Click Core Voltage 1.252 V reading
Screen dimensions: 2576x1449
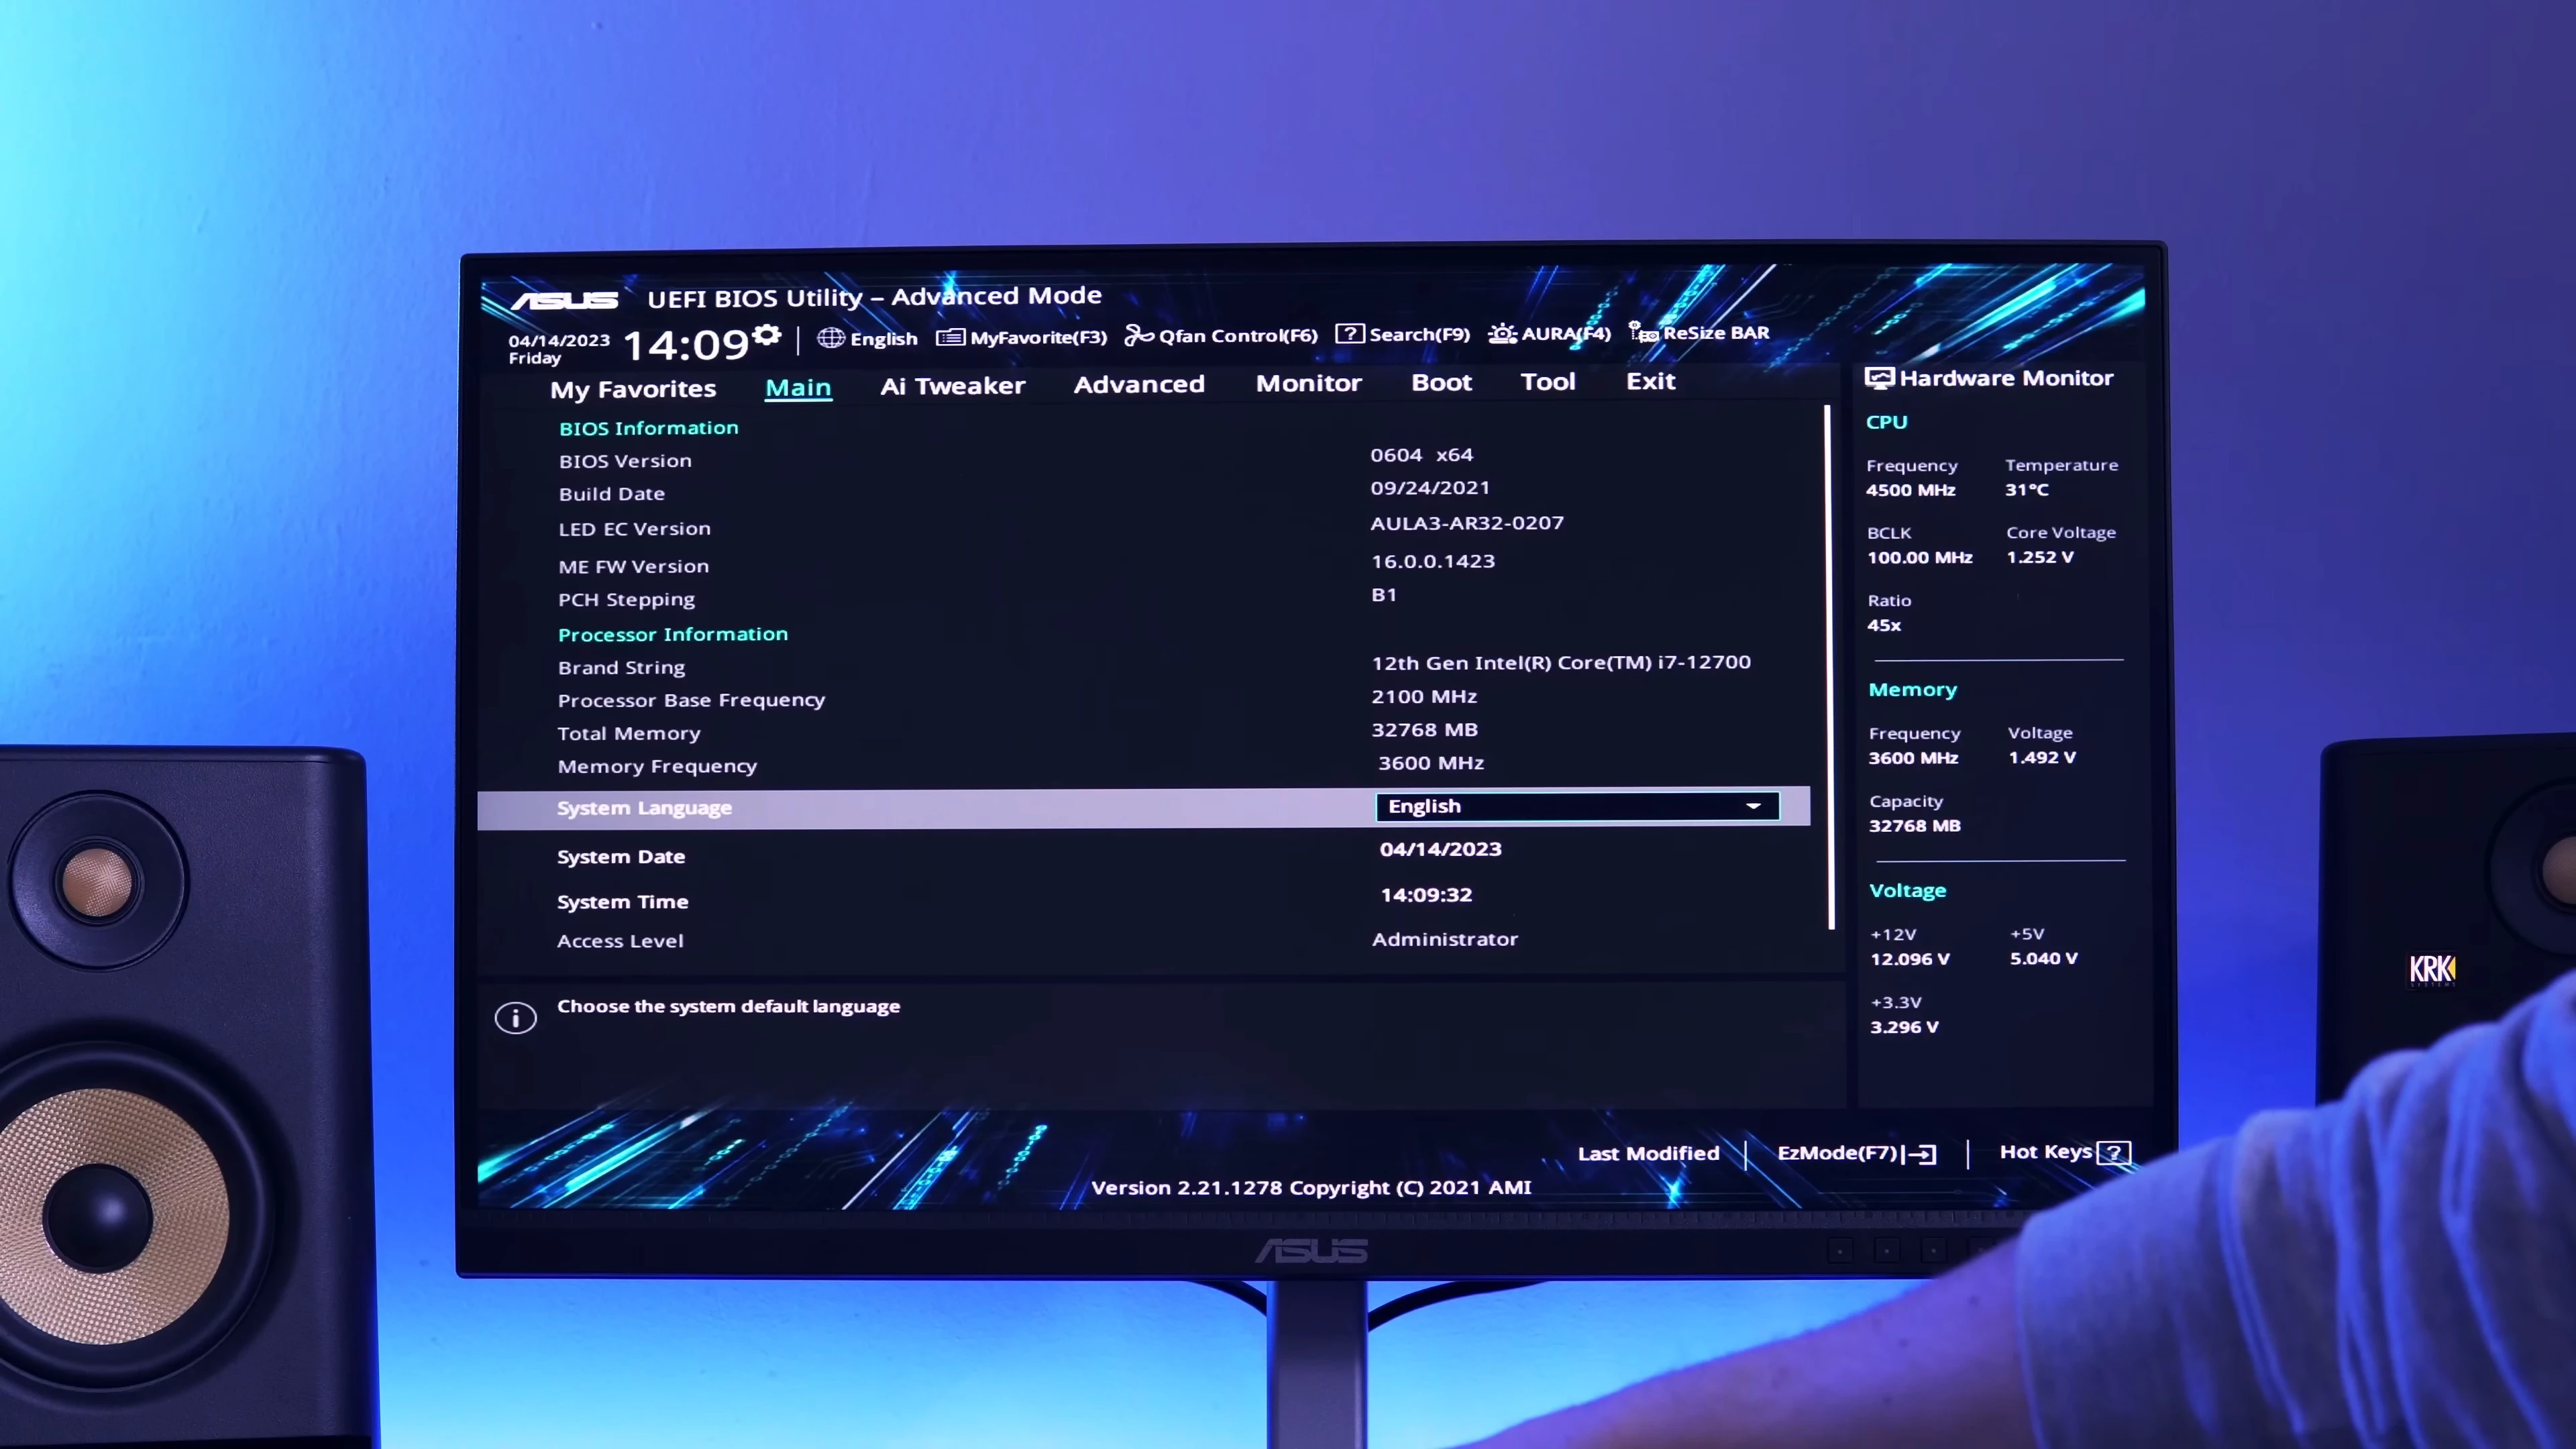coord(2040,557)
